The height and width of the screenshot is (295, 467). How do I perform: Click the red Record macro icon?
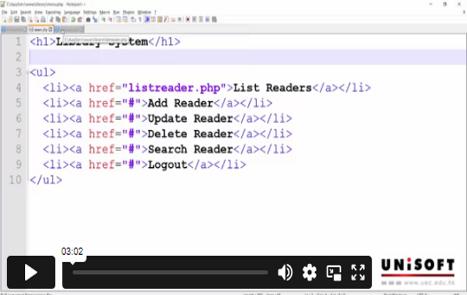click(x=187, y=20)
